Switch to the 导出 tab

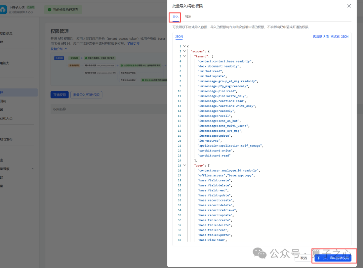188,17
